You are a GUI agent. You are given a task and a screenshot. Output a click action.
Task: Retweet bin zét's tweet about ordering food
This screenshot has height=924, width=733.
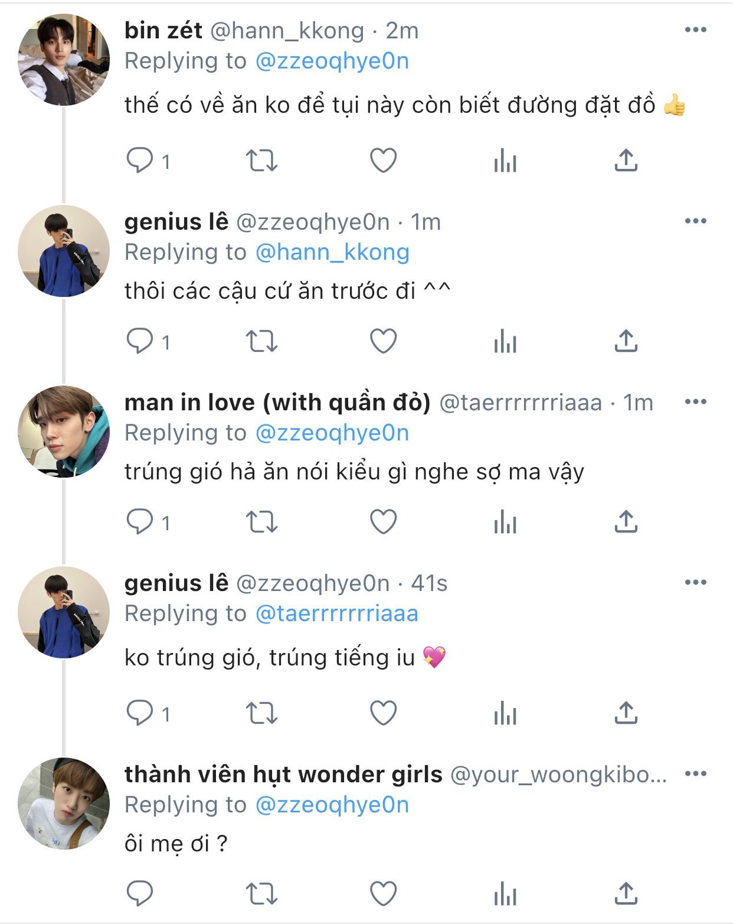(x=261, y=161)
